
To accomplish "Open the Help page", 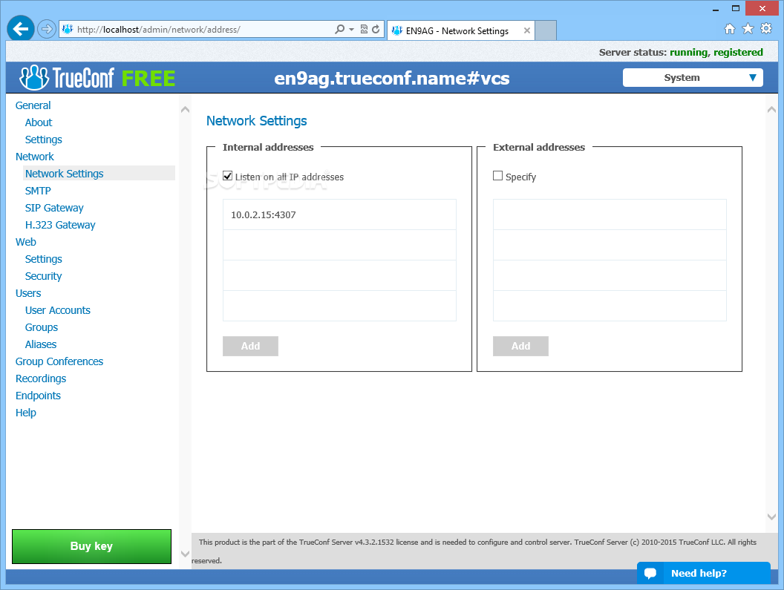I will [x=25, y=413].
